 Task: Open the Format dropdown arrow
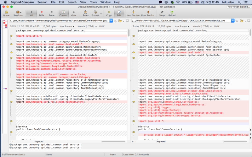pyautogui.click(x=101, y=14)
